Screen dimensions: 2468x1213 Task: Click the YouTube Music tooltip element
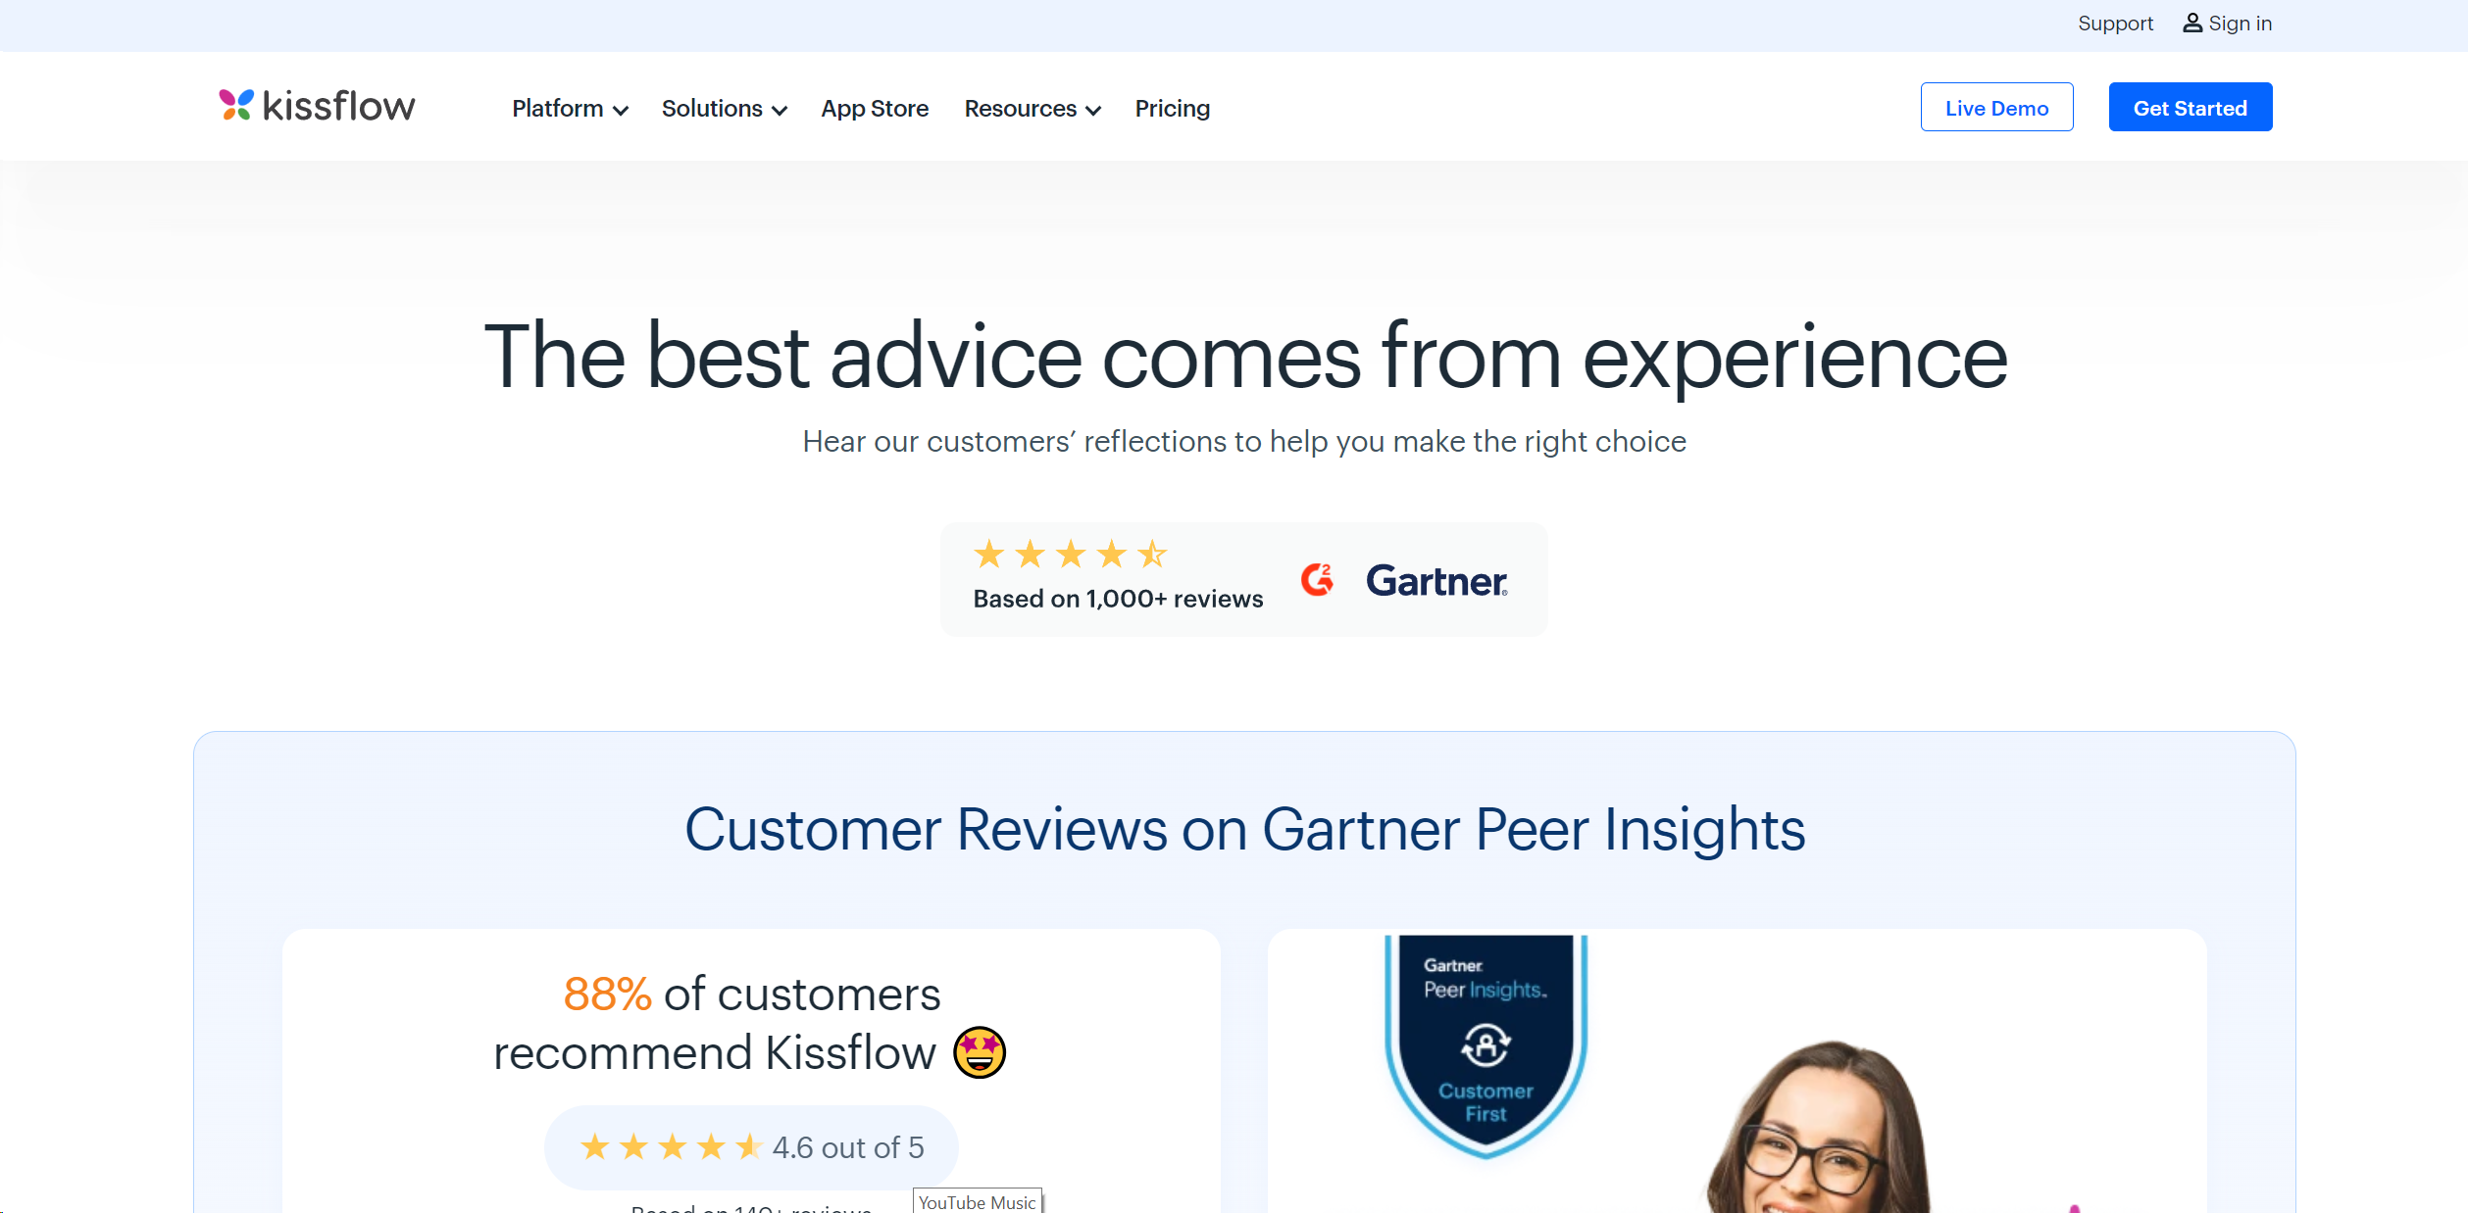979,1200
